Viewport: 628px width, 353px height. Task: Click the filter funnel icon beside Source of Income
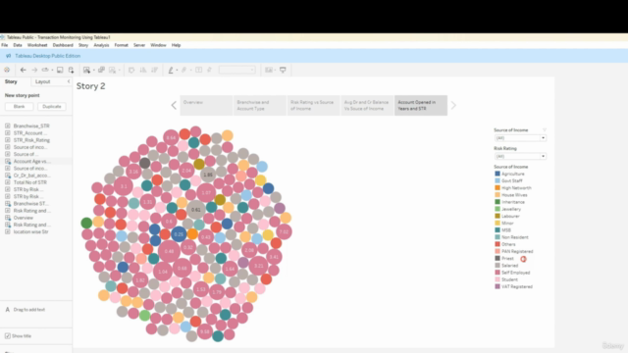point(545,130)
